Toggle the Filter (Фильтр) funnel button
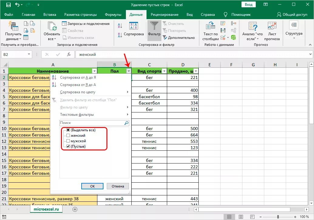The height and width of the screenshot is (220, 314). point(154,30)
